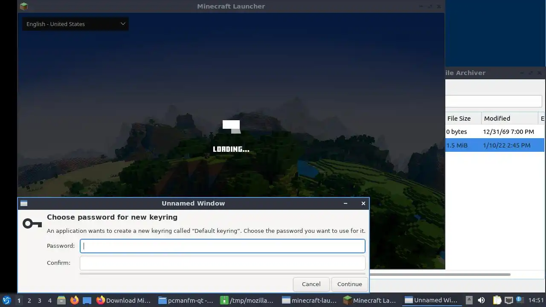This screenshot has height=307, width=546.
Task: Click the 1/10/22 2:45 PM date cell
Action: pos(507,145)
